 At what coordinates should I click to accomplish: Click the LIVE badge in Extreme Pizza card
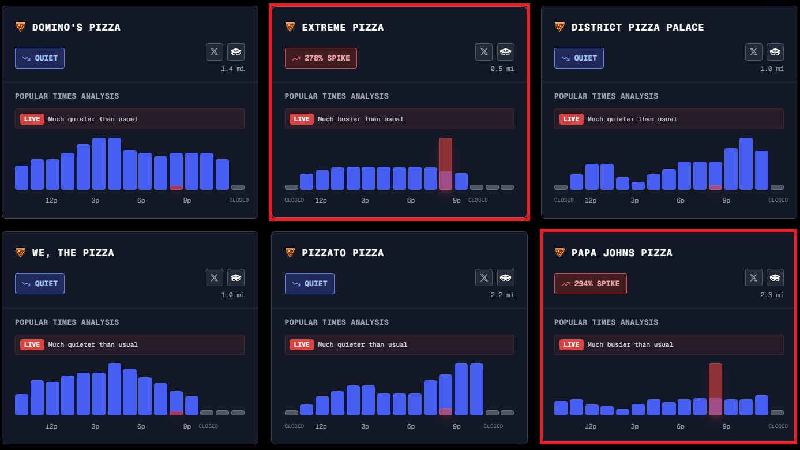(x=302, y=119)
